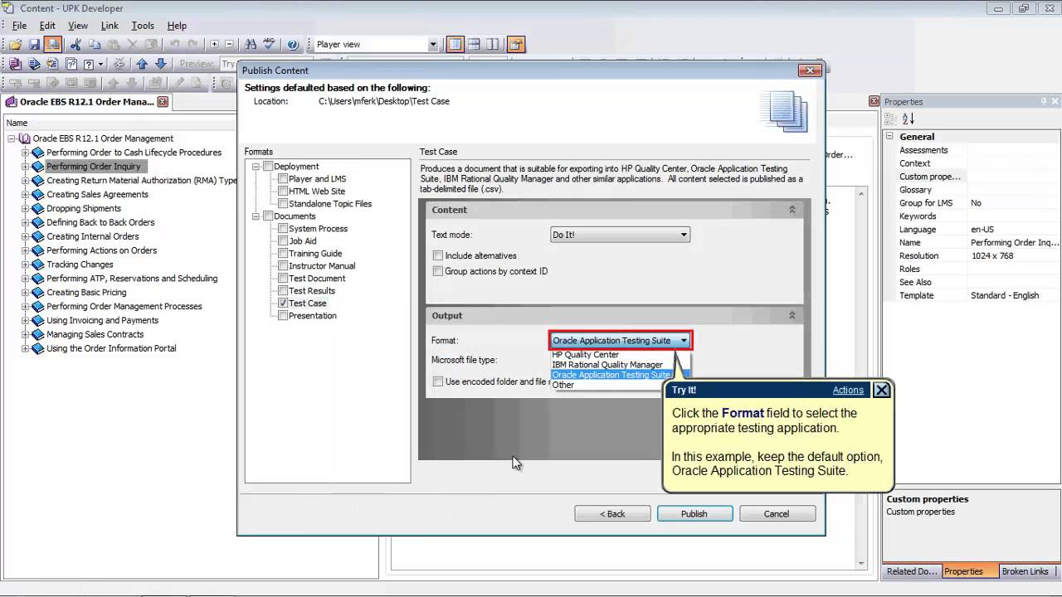
Task: Click the Format dropdown showing Oracle Application Testing Suite
Action: click(x=620, y=340)
